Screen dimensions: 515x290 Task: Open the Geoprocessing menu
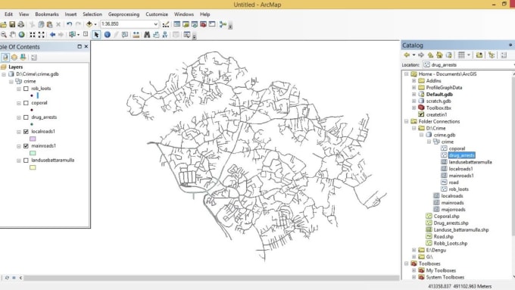click(123, 14)
